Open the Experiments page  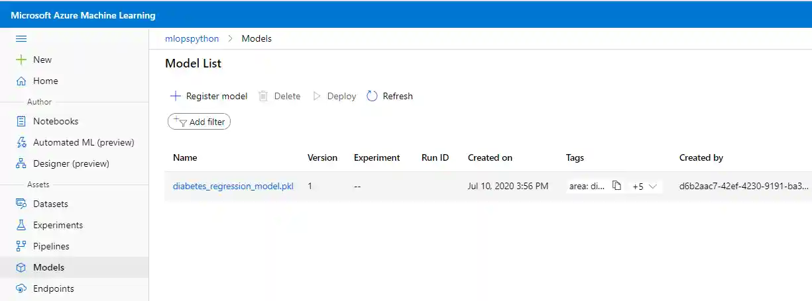click(58, 225)
